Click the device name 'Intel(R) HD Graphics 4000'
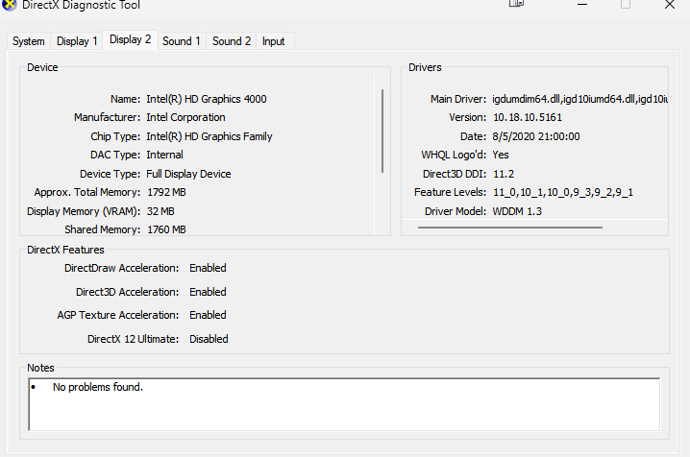This screenshot has height=457, width=690. (x=207, y=99)
